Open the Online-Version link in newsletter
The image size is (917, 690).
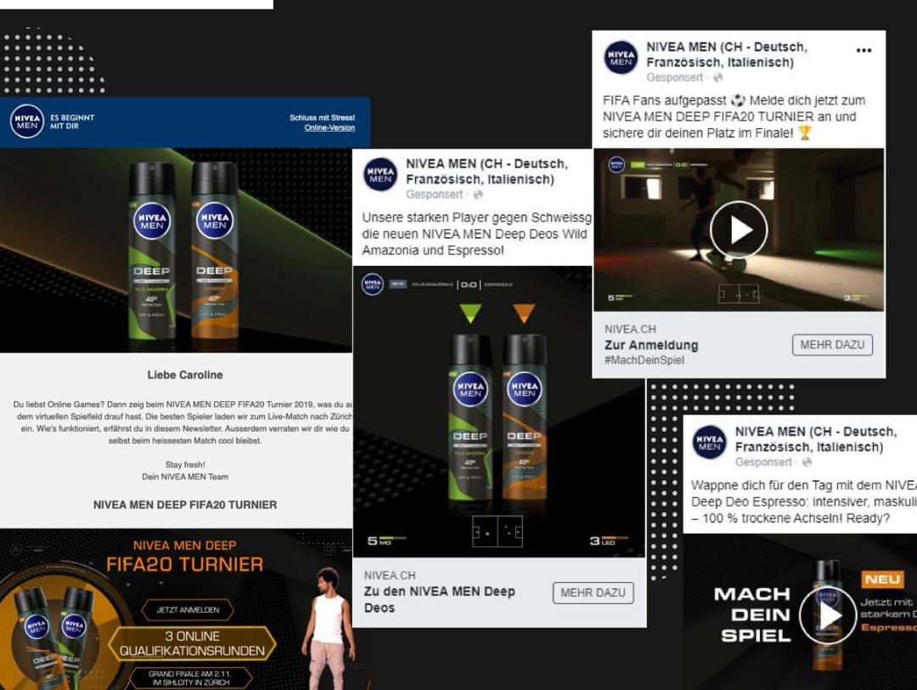tap(329, 128)
